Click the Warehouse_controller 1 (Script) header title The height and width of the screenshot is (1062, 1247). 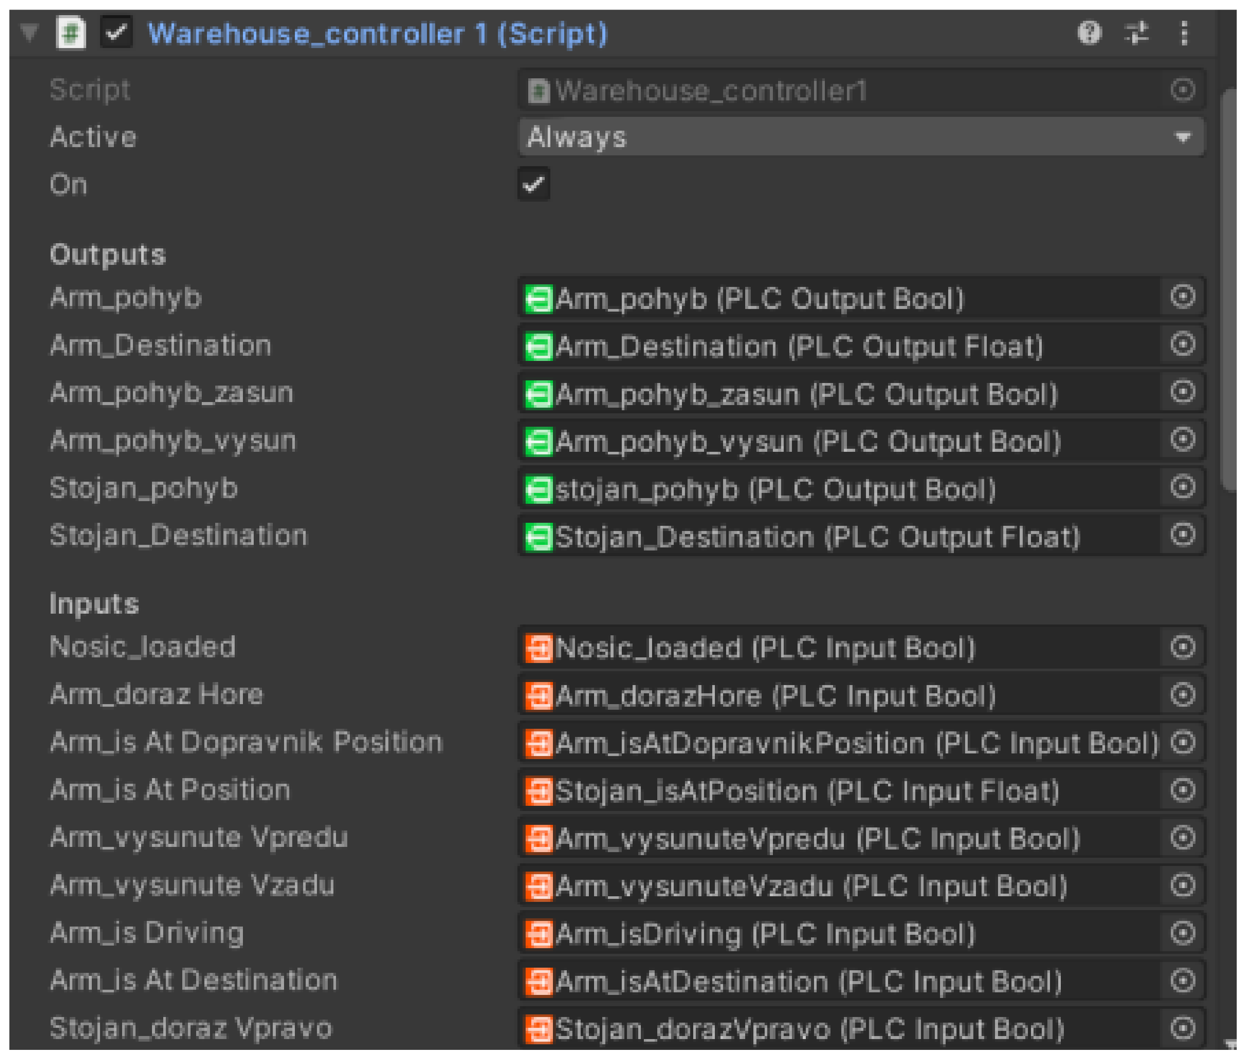coord(378,34)
